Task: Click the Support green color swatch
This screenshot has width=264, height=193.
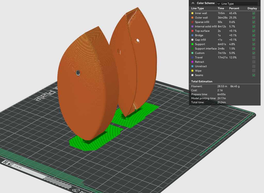Action: tap(192, 44)
